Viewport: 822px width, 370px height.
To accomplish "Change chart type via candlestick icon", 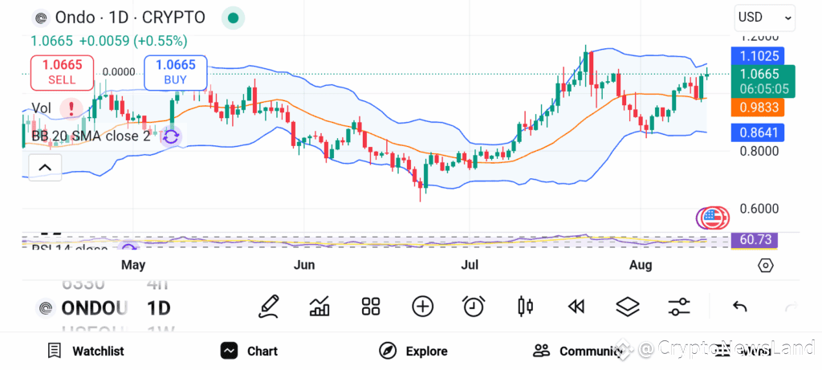I will pyautogui.click(x=525, y=307).
